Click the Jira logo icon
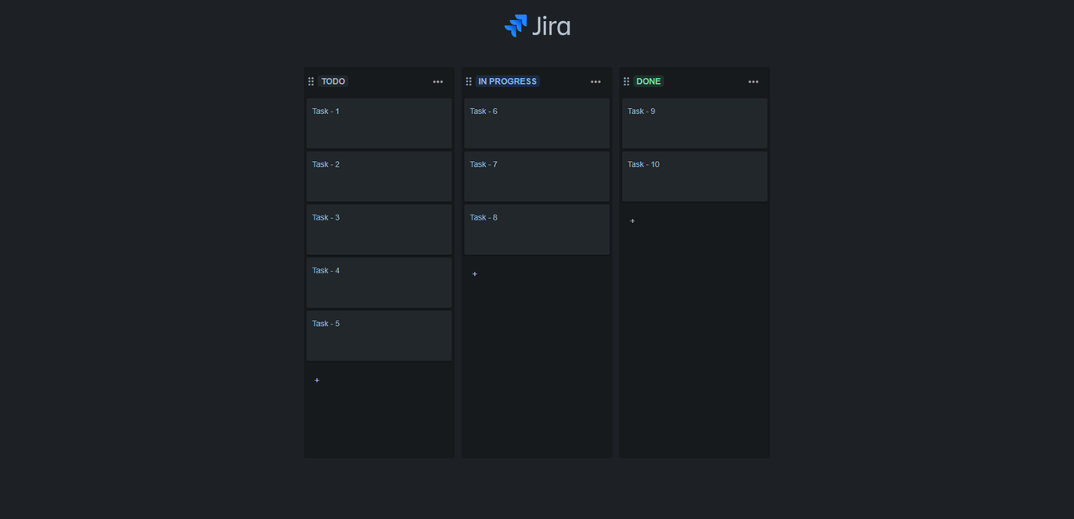Screen dimensions: 1074x519 [514, 25]
